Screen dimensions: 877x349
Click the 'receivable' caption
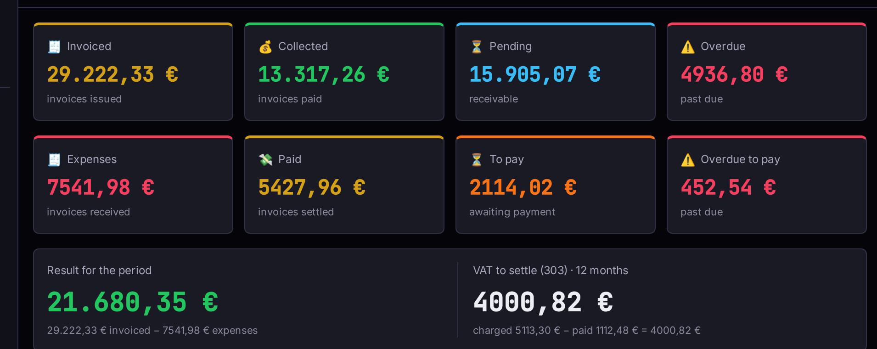(494, 99)
